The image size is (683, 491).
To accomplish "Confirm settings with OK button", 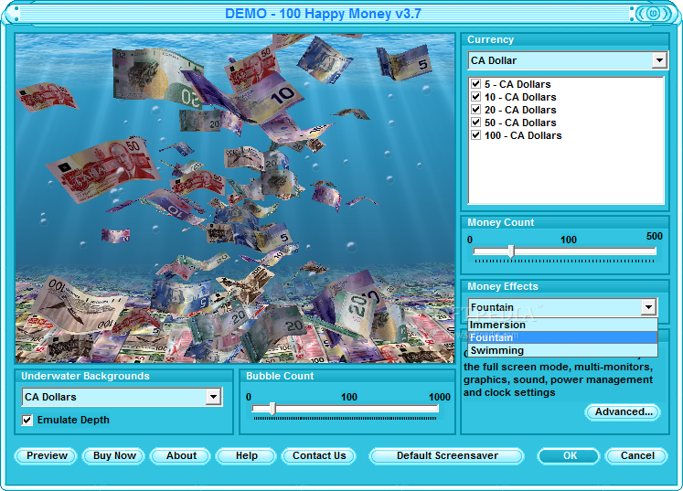I will tap(570, 455).
